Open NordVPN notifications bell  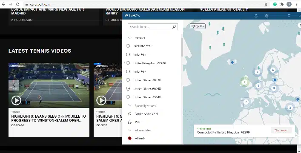256,16
